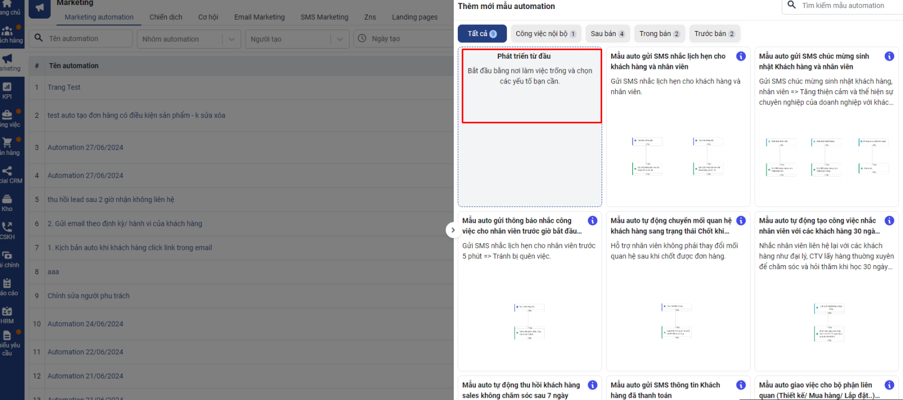Open the Ngày tạo date picker field
Viewport: 903px width, 400px height.
point(406,39)
